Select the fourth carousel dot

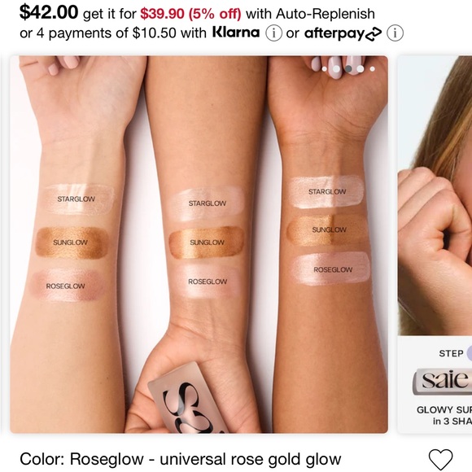(361, 69)
